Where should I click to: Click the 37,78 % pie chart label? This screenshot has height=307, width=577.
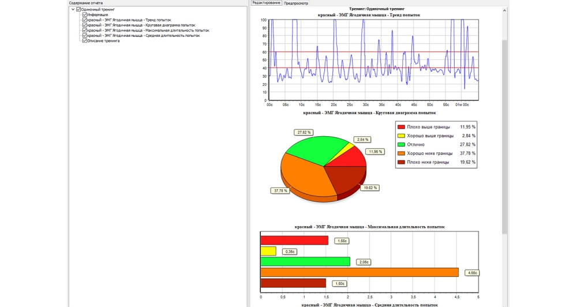(279, 190)
